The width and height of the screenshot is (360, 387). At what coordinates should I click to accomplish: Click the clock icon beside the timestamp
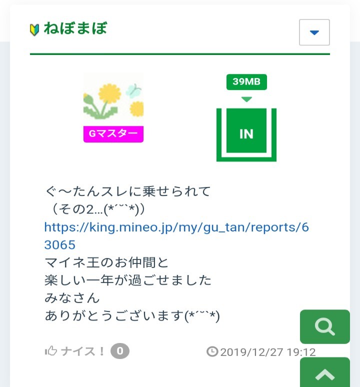point(212,351)
